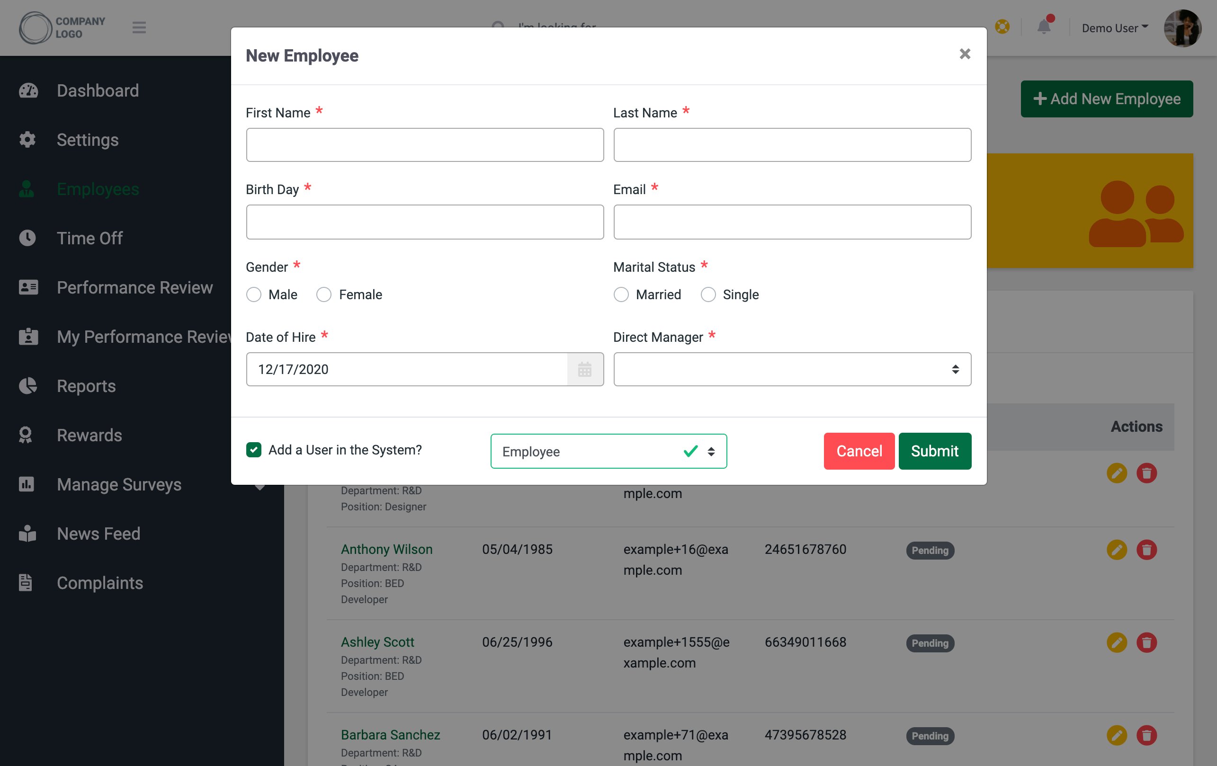Click the red trash icon in the top row
1217x766 pixels.
(1147, 473)
